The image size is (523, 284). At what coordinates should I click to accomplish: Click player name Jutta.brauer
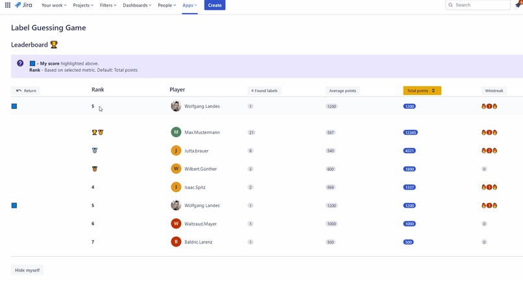tap(197, 151)
